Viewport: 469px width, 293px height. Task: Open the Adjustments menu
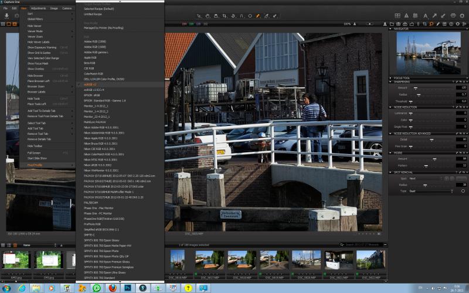click(x=38, y=8)
